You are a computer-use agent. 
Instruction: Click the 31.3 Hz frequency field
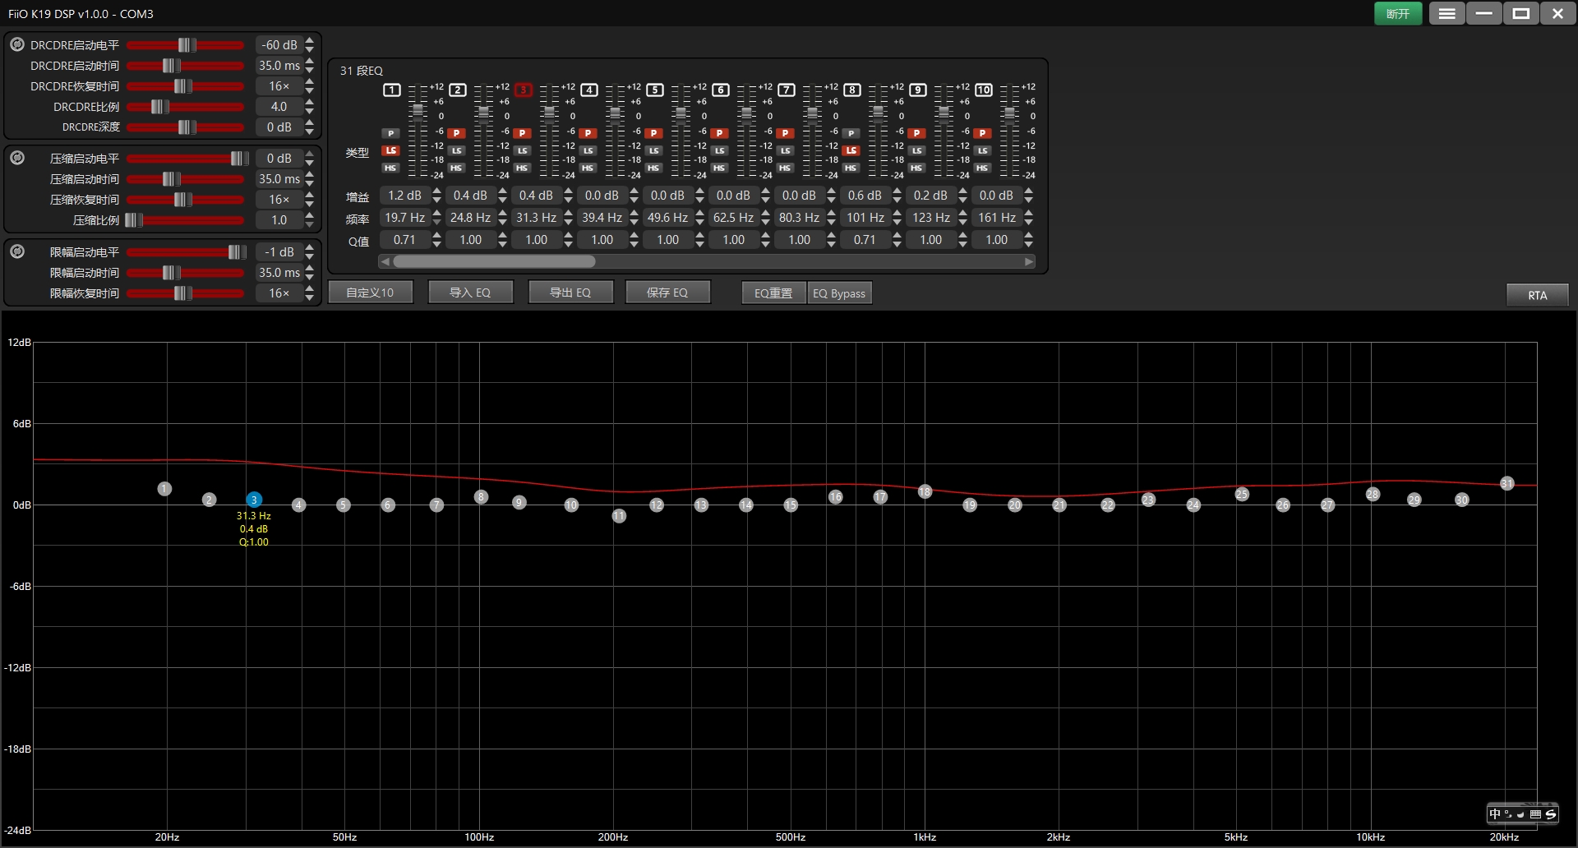[x=536, y=218]
